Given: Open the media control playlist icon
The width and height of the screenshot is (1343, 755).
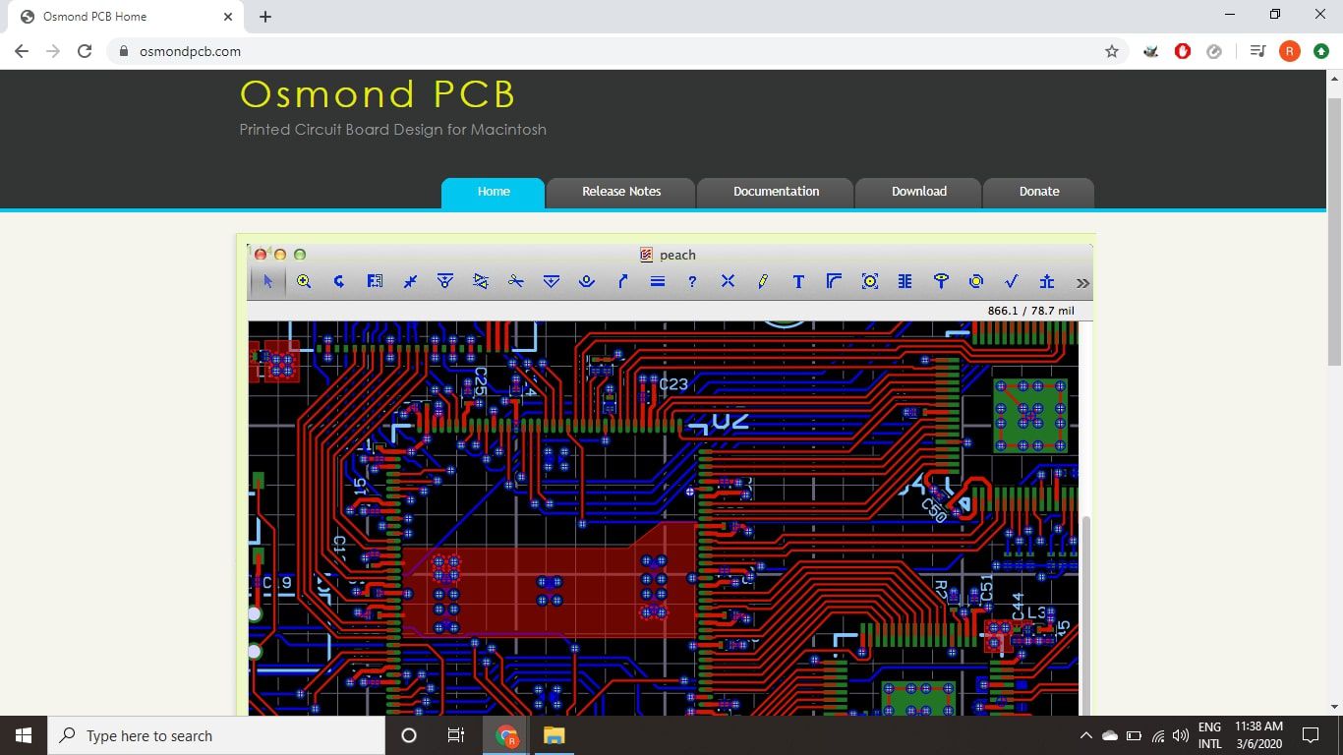Looking at the screenshot, I should click(1257, 51).
